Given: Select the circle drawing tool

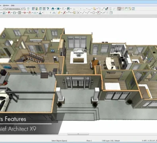Looking at the screenshot, I should [x=94, y=13].
